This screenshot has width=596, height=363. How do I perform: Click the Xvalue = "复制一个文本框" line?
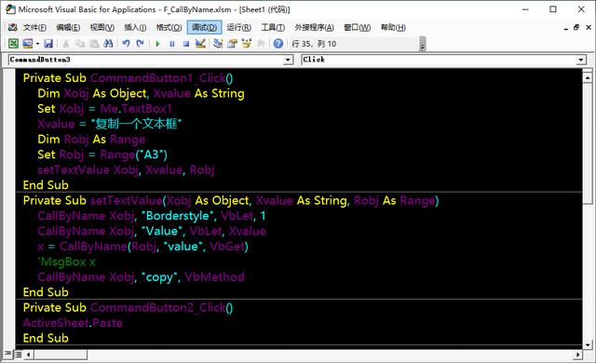pyautogui.click(x=110, y=124)
